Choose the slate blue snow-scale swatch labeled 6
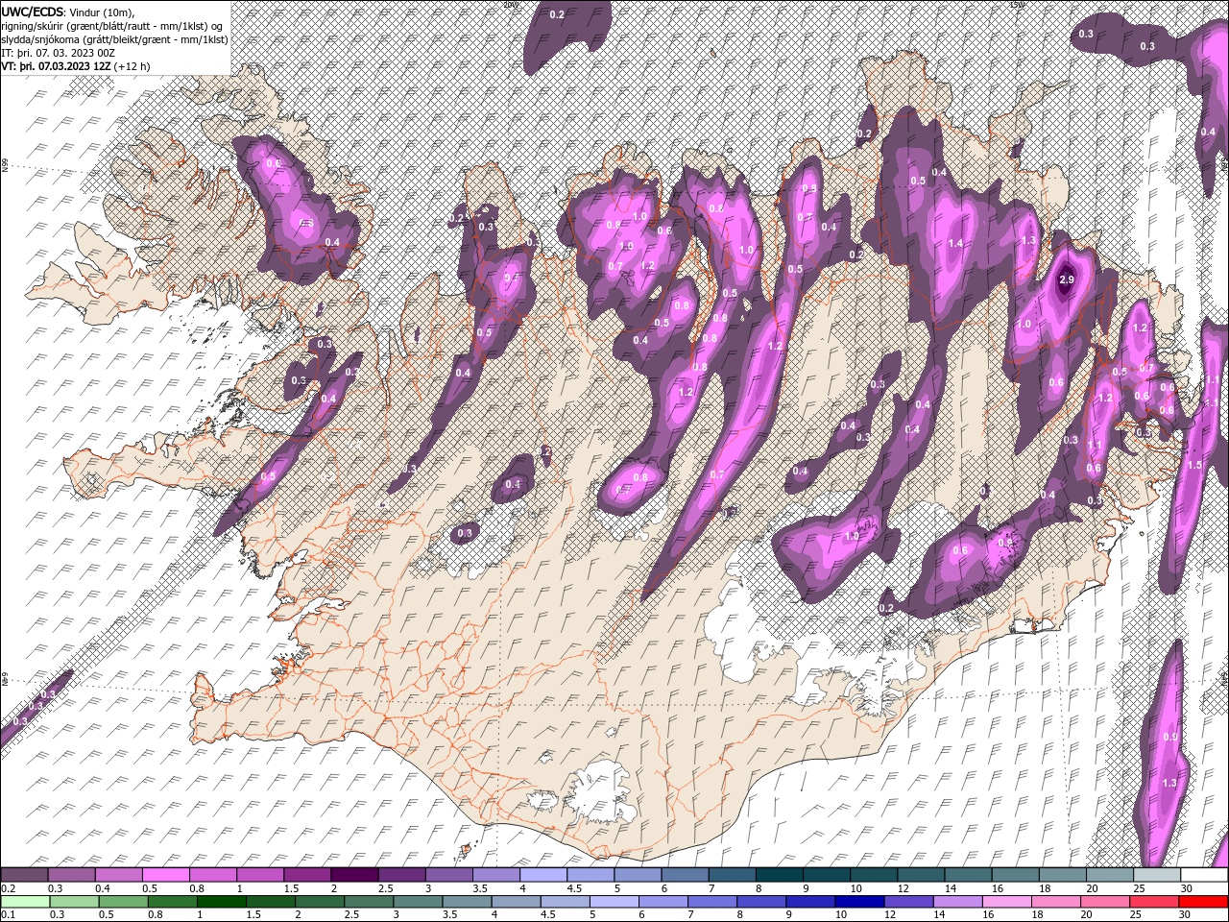This screenshot has height=922, width=1229. 686,874
